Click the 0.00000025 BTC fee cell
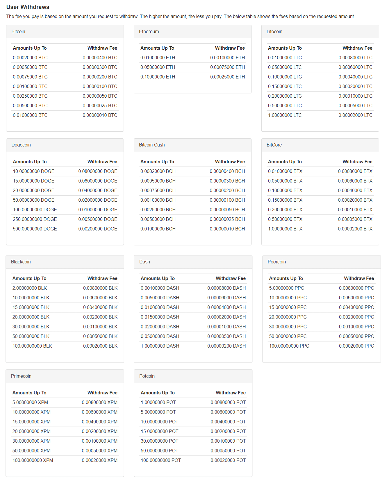This screenshot has width=387, height=483. [x=100, y=106]
